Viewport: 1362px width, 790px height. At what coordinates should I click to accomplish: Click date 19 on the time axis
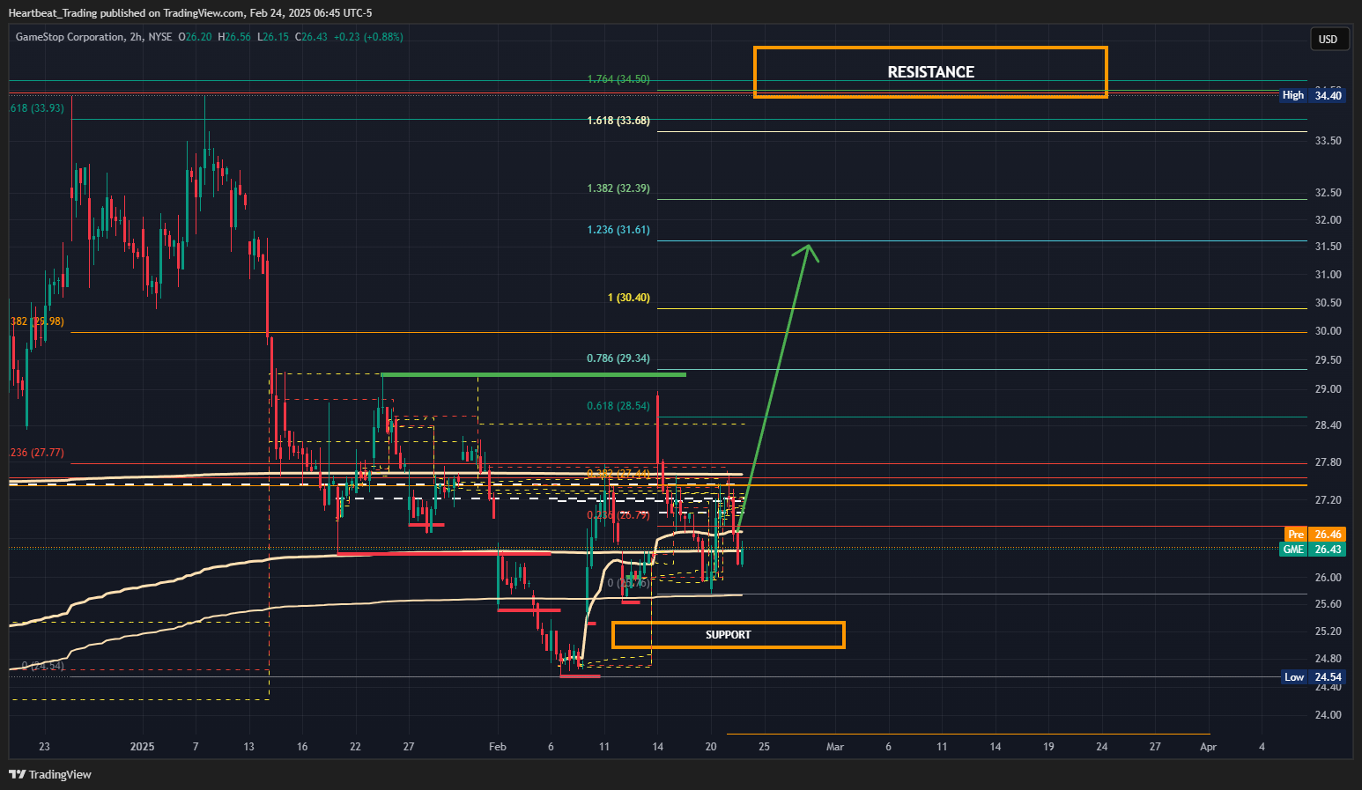1048,747
